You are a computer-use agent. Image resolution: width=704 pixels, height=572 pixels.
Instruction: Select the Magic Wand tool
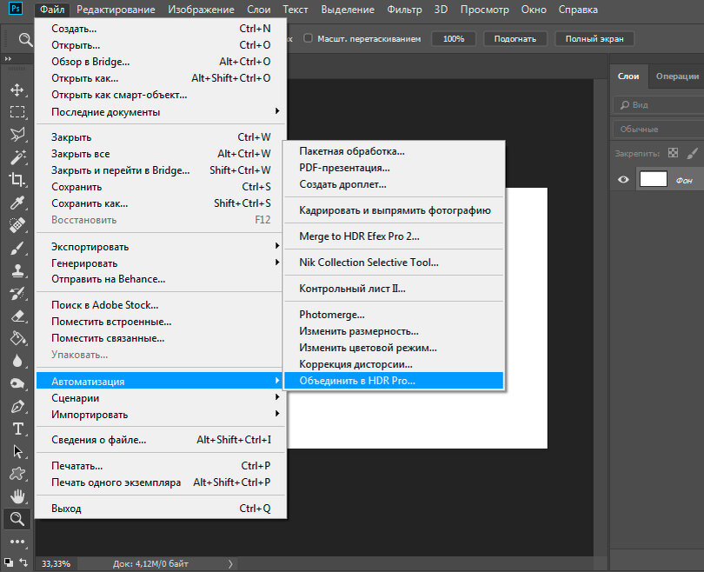(x=17, y=157)
